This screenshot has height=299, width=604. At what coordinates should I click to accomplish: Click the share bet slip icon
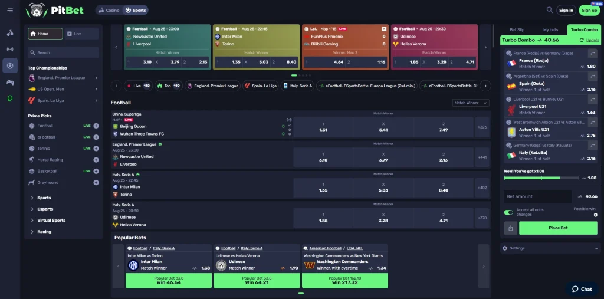[510, 228]
